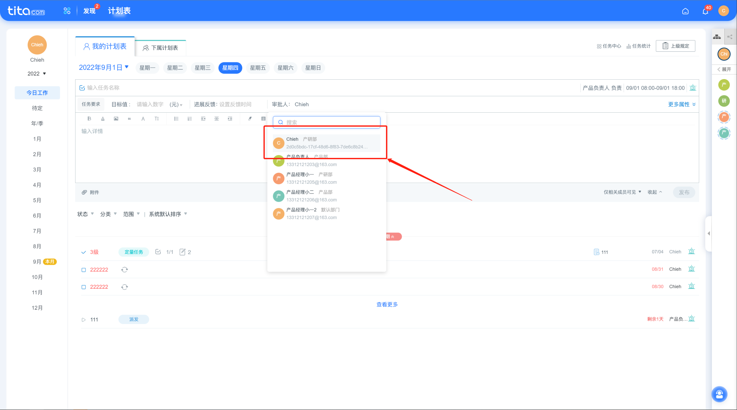
Task: Select 星期五 day tab
Action: pyautogui.click(x=258, y=68)
